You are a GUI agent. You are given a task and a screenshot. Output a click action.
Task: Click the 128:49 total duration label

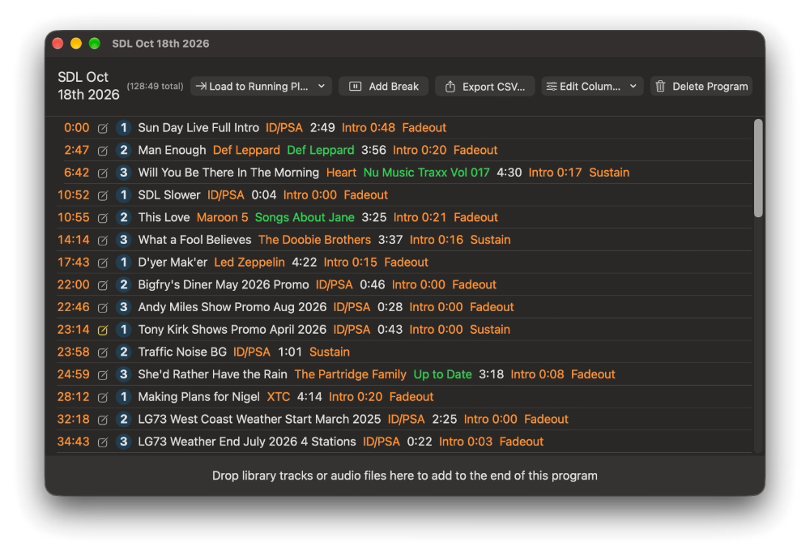coord(155,87)
